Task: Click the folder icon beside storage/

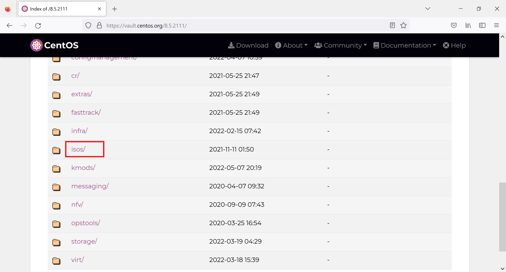Action: pos(56,242)
